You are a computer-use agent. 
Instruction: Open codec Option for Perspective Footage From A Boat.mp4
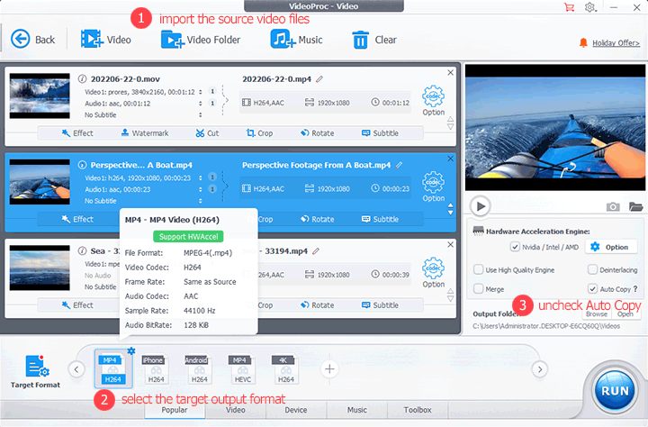click(433, 186)
